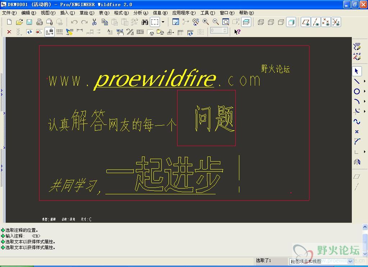Click the update sheet icon with blue arrows
This screenshot has height=267, width=368.
(29, 32)
